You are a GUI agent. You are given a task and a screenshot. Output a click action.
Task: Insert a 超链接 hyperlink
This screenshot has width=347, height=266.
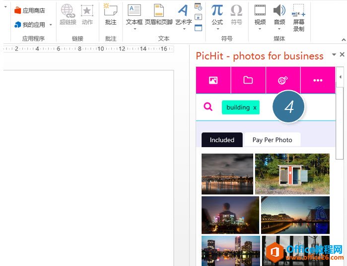coord(68,14)
